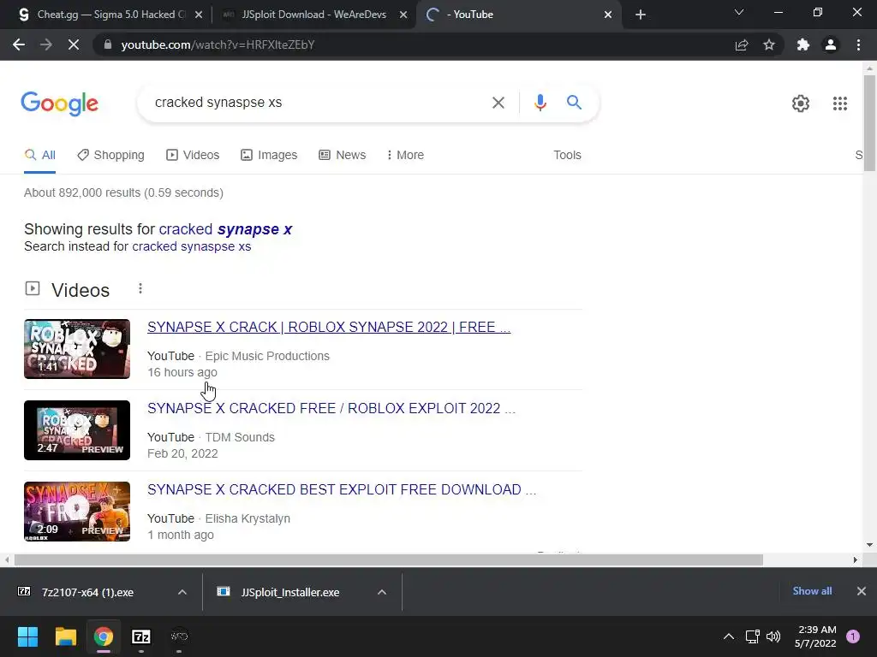This screenshot has width=877, height=657.
Task: Expand the More search filters menu
Action: 405,155
